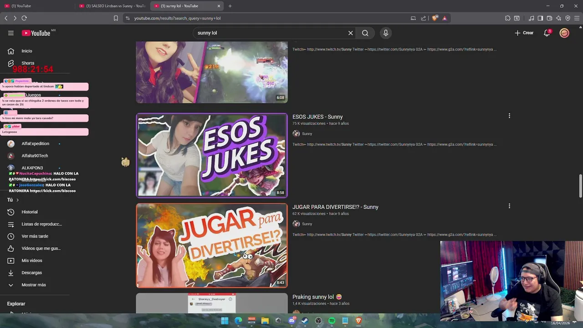This screenshot has width=583, height=328.
Task: Reload the page
Action: [x=24, y=18]
